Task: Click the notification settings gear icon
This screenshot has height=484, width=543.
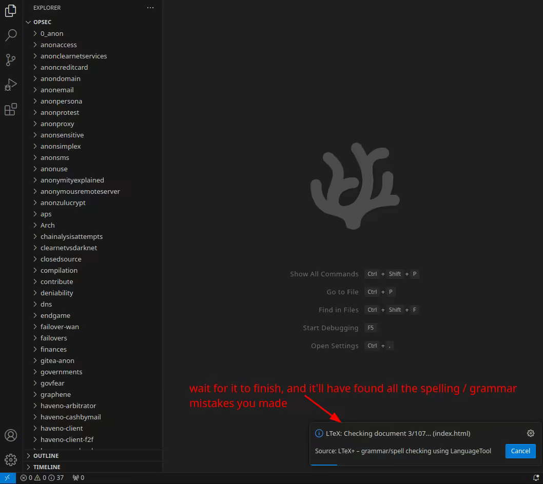Action: tap(531, 433)
